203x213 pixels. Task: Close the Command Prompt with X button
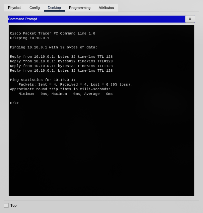click(x=190, y=19)
